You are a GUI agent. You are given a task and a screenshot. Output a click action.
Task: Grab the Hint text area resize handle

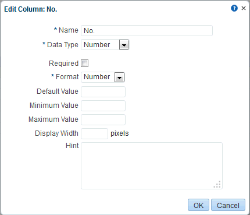point(217,184)
